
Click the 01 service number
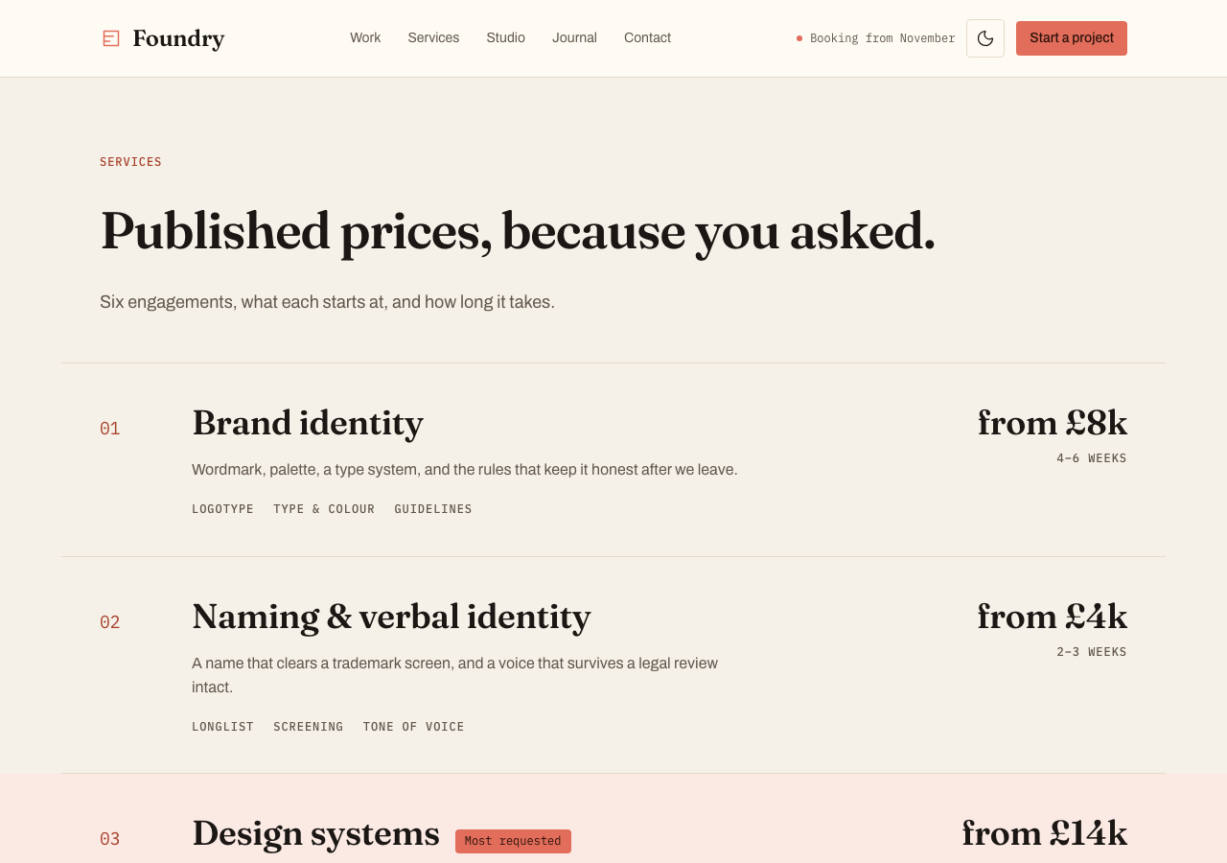(x=110, y=429)
